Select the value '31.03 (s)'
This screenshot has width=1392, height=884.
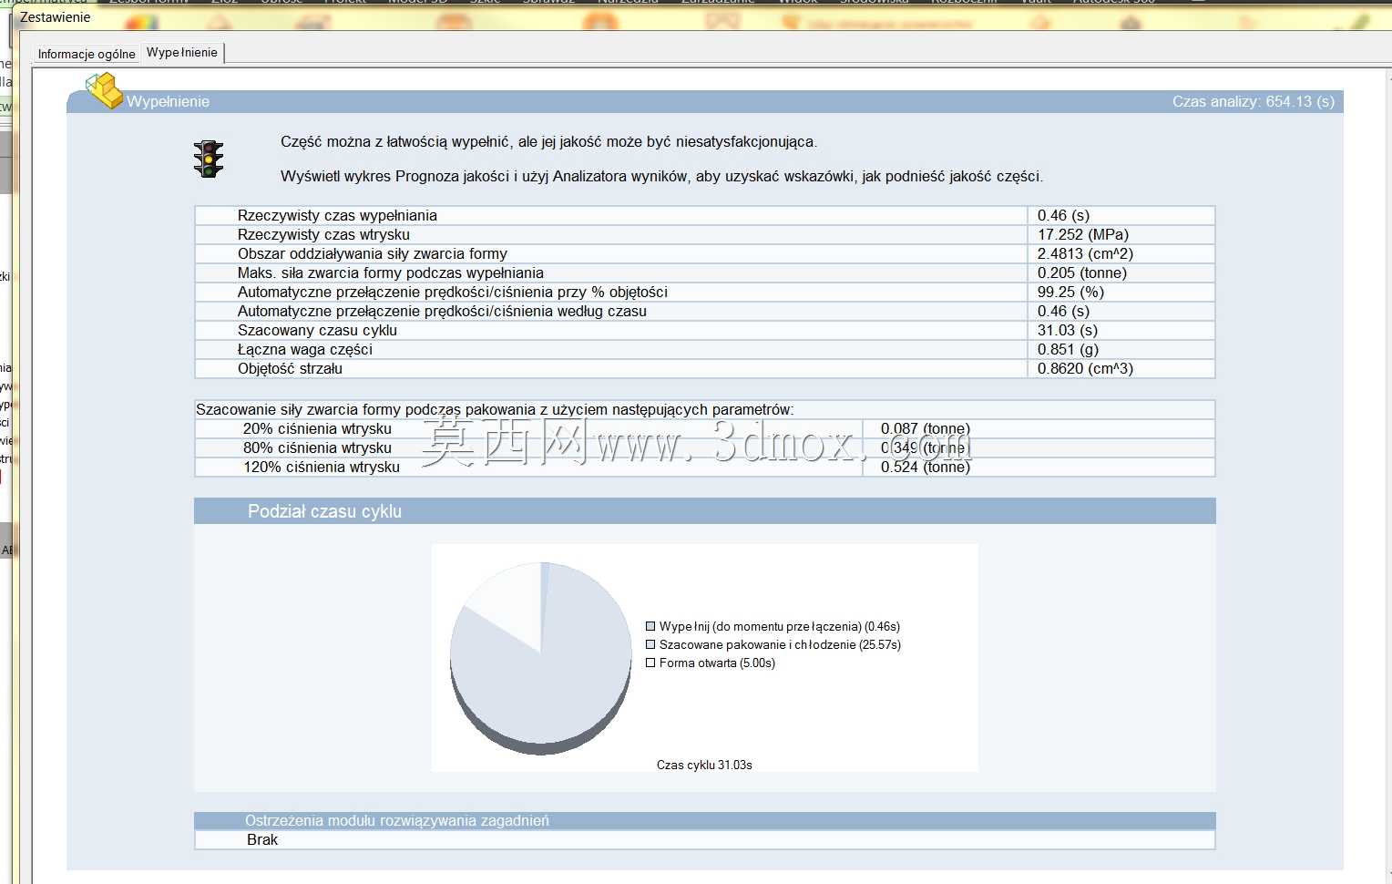pyautogui.click(x=1067, y=330)
